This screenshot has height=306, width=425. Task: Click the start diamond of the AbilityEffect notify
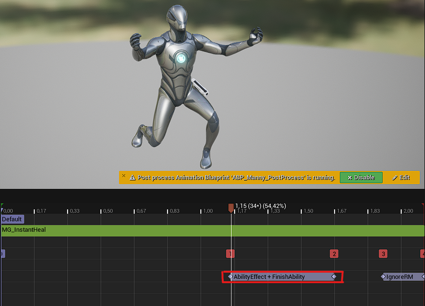point(230,276)
